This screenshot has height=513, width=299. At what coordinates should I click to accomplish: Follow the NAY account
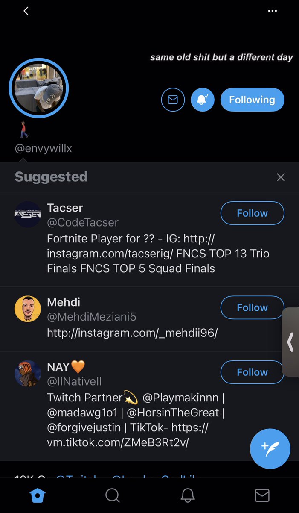click(252, 372)
